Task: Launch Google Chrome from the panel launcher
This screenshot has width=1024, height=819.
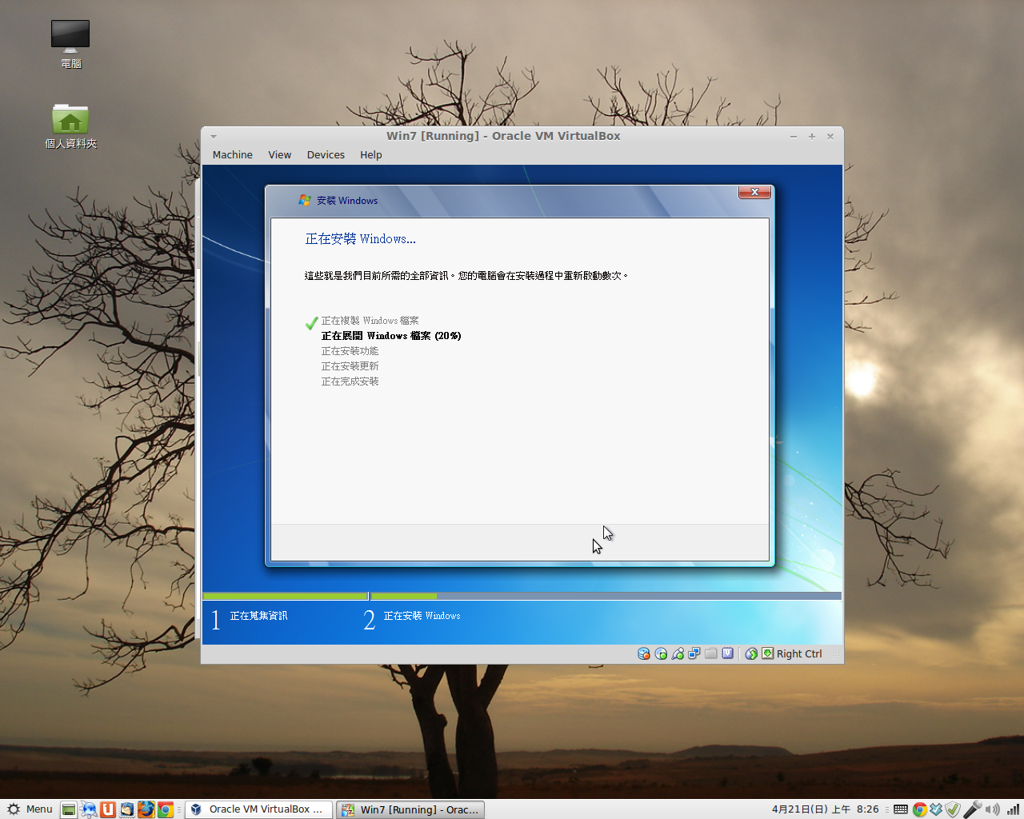Action: pyautogui.click(x=166, y=809)
